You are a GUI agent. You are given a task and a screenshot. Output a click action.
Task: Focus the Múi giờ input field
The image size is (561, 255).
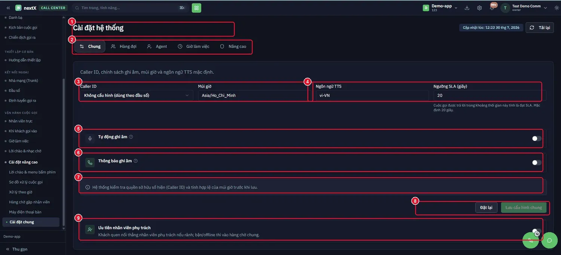point(254,95)
